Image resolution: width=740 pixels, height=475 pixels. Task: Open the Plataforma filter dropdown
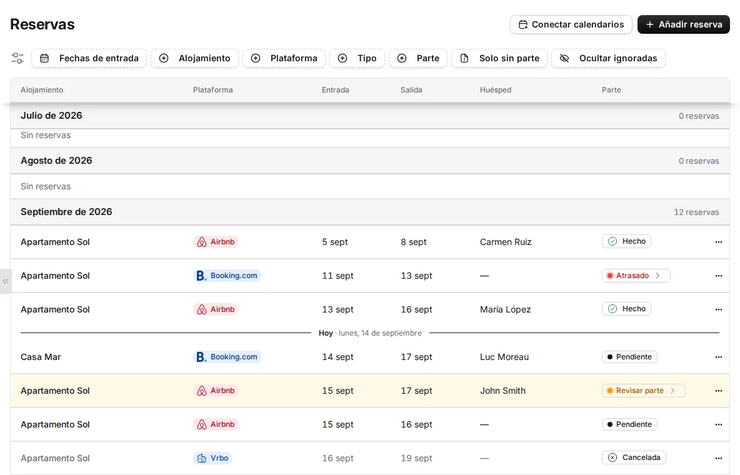pyautogui.click(x=284, y=58)
